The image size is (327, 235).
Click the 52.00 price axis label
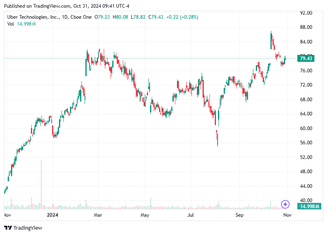coord(306,157)
